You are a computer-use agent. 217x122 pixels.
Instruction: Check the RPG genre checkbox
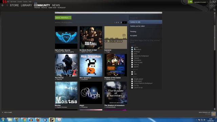click(x=132, y=54)
